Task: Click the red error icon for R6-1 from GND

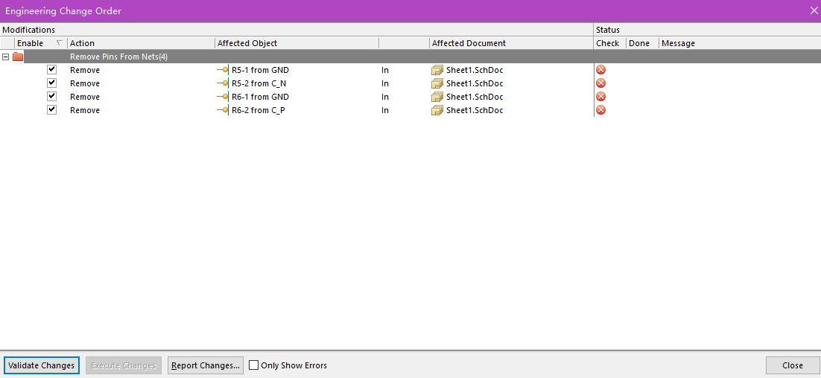Action: click(601, 97)
